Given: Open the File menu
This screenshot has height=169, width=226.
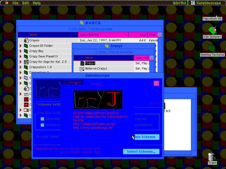Looking at the screenshot, I should (16, 3).
